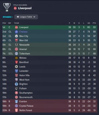This screenshot has height=115, width=99.
Task: Open the League Table view dropdown
Action: click(x=26, y=17)
